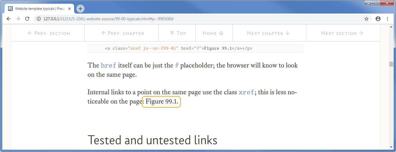Click the inline code word 'xref'
The width and height of the screenshot is (396, 152).
pos(246,93)
